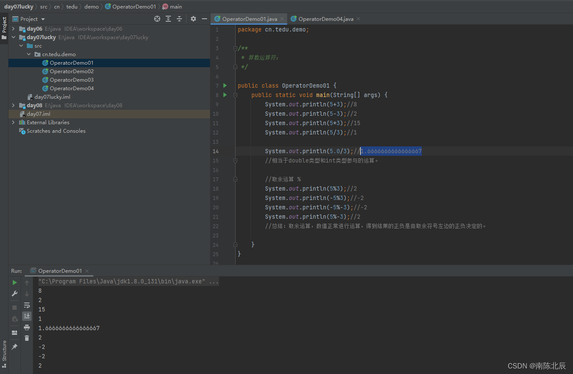Fold the main method at line 8
The width and height of the screenshot is (573, 374).
point(235,95)
